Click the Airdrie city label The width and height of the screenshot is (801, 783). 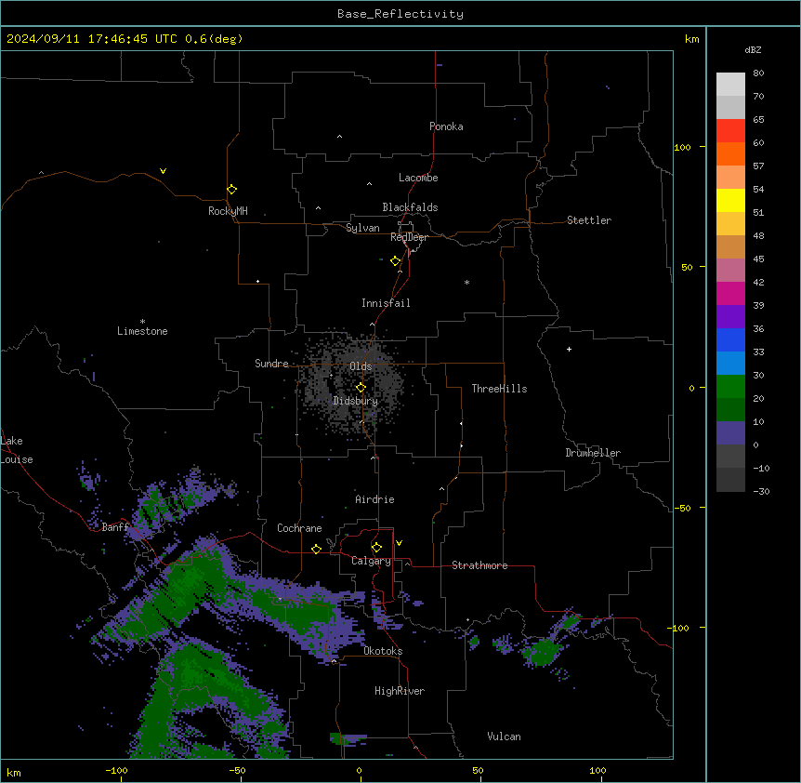[375, 499]
